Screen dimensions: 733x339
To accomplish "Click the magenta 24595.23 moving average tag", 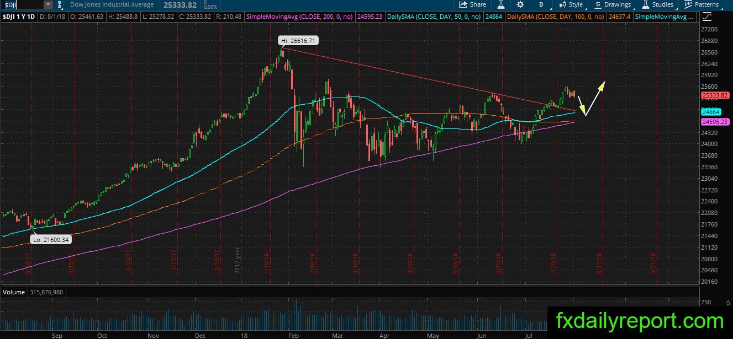I will click(716, 122).
